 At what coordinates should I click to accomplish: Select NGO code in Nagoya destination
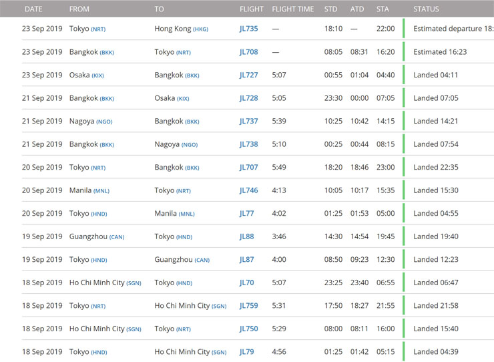point(190,145)
